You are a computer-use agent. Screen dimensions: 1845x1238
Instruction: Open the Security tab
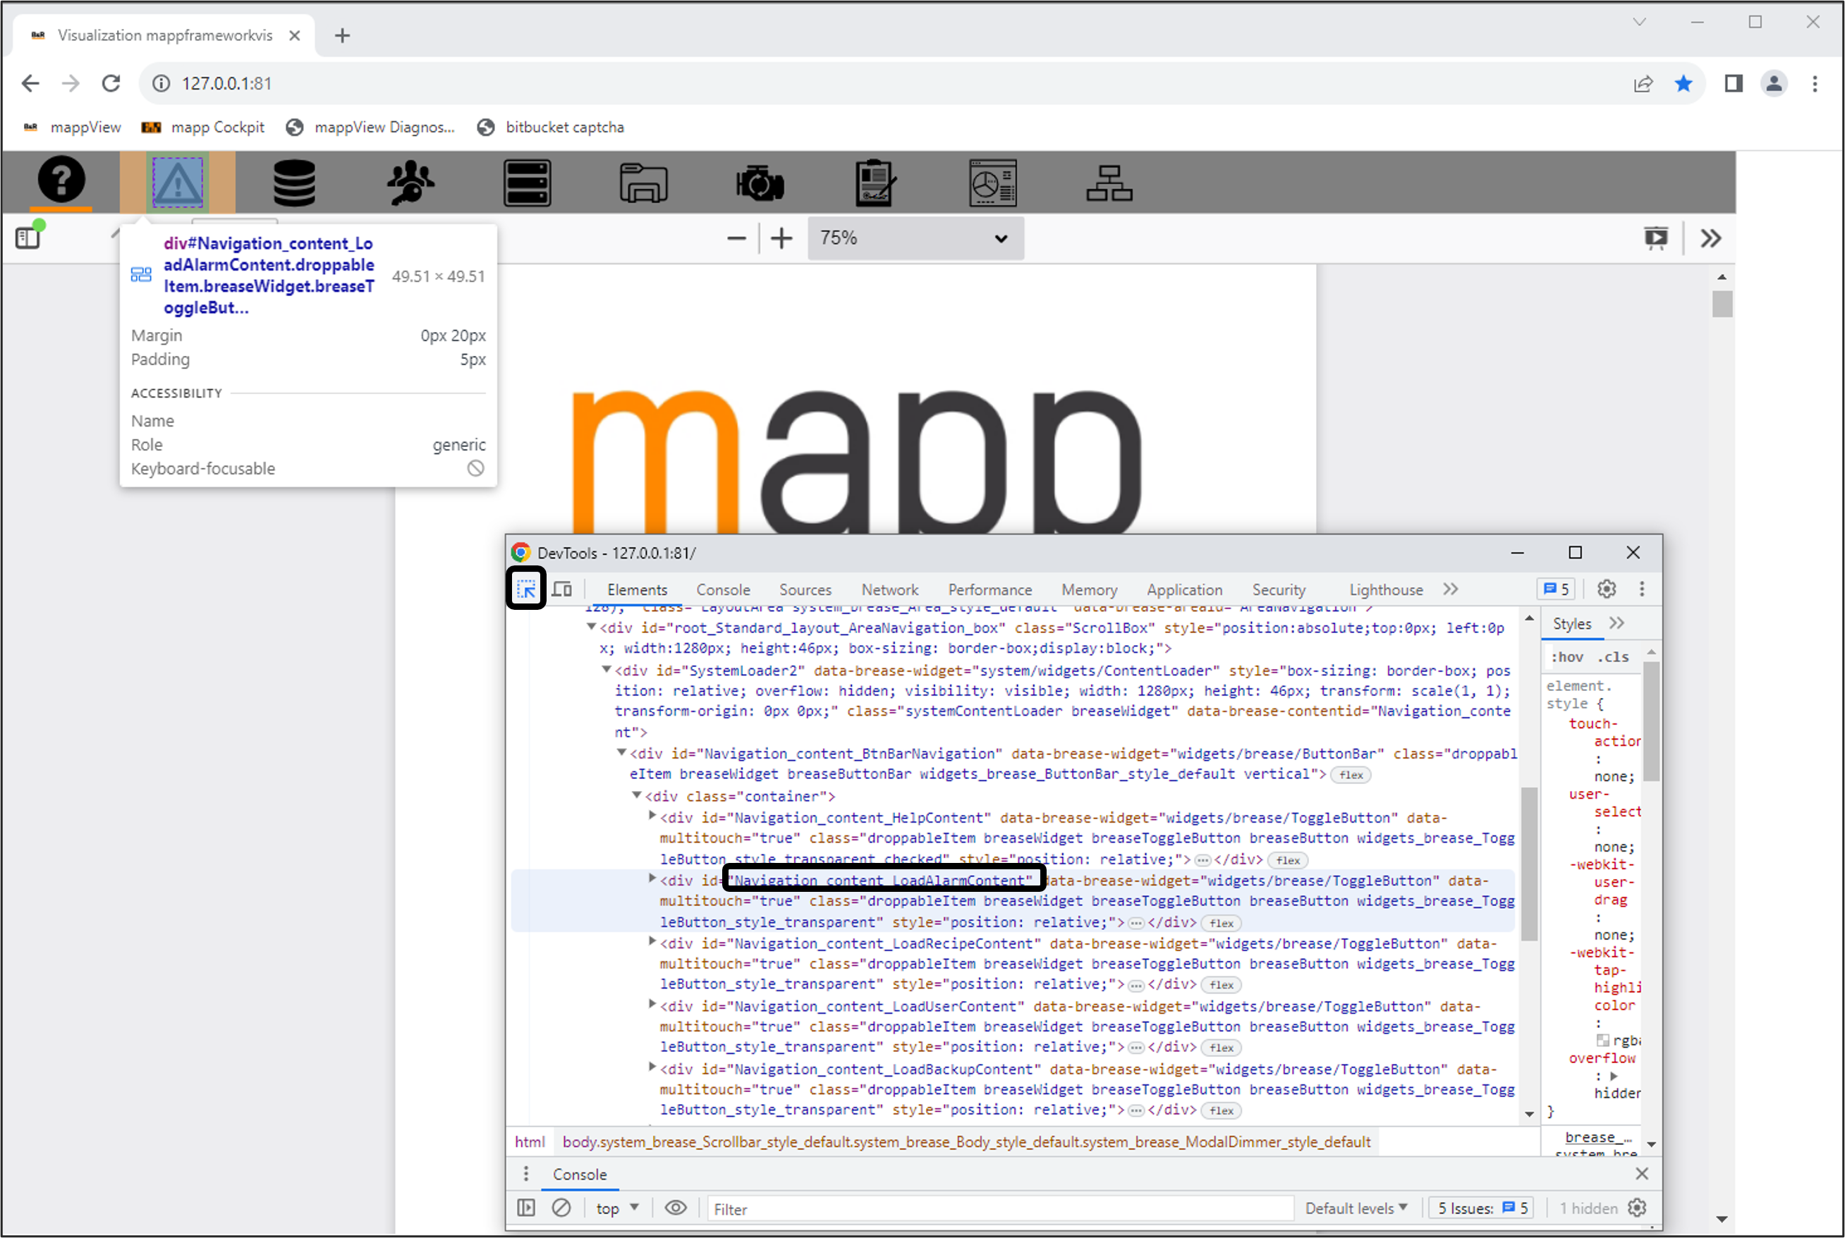point(1278,590)
